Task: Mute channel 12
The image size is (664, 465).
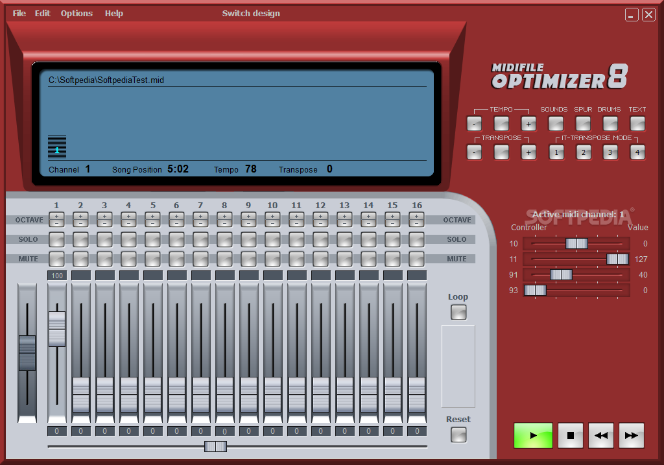Action: 320,259
